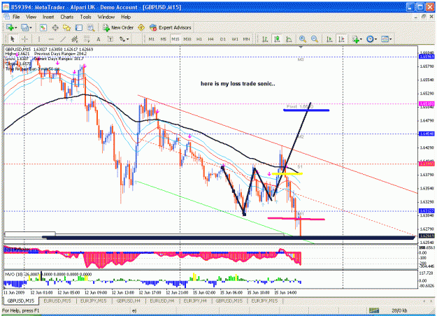Screen dimensions: 437x316
Task: Select the first EURUSD,M15 chart tab
Action: coord(57,301)
